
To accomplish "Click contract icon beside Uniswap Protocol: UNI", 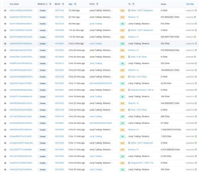I will 129,90.
